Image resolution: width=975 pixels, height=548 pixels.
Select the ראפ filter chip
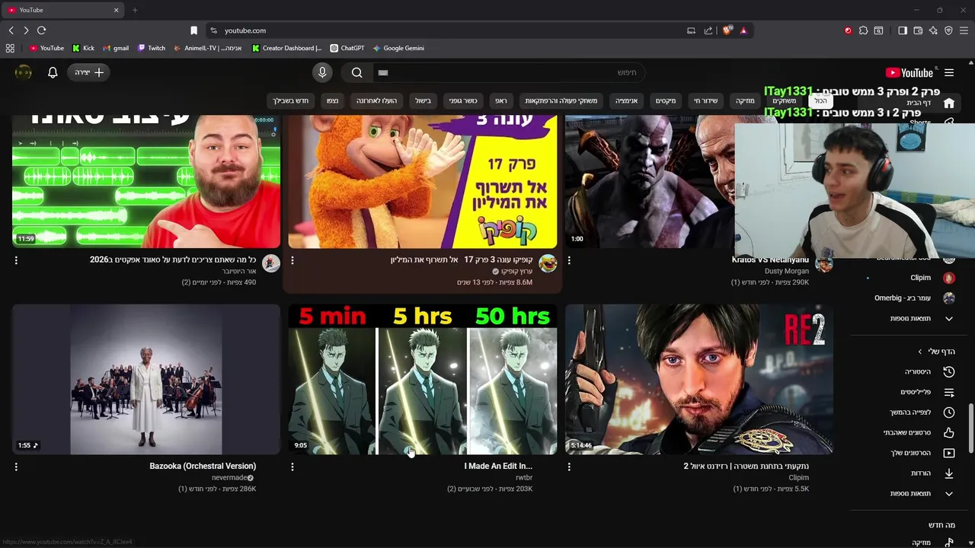click(x=500, y=100)
